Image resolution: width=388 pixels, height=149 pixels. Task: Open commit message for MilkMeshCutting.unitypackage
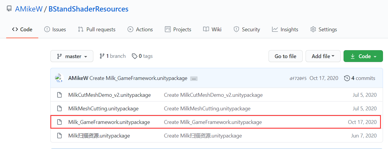click(207, 109)
